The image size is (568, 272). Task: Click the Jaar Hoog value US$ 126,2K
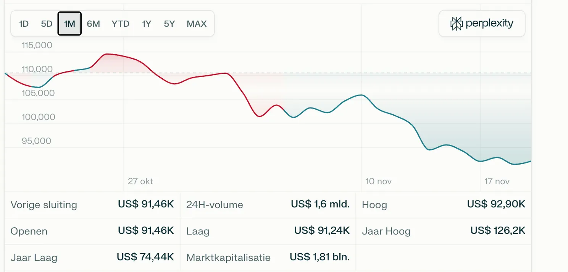(x=498, y=231)
